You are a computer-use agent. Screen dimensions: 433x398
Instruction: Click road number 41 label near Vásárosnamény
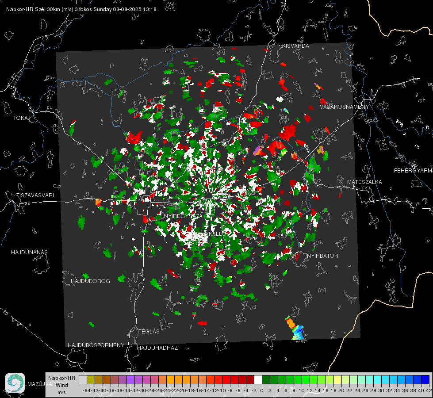point(336,129)
